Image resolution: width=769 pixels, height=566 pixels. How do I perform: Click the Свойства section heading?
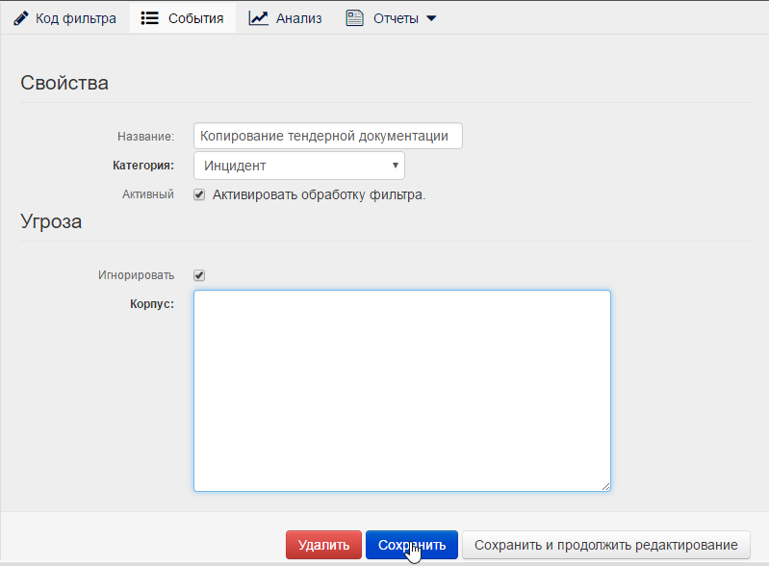point(64,83)
